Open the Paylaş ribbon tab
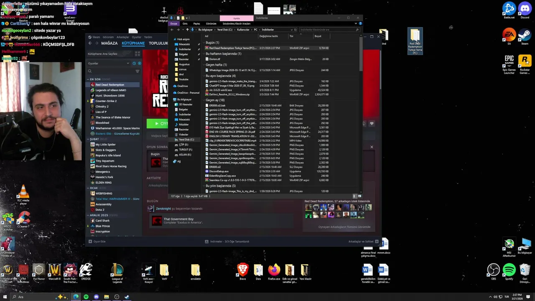 (196, 23)
